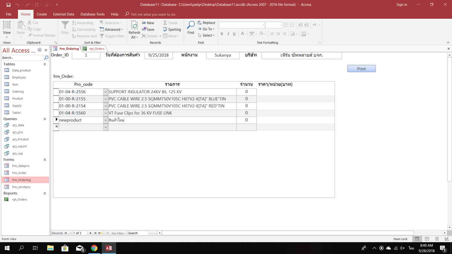Image resolution: width=452 pixels, height=254 pixels.
Task: Click the navigation pane Search box
Action: click(x=23, y=58)
